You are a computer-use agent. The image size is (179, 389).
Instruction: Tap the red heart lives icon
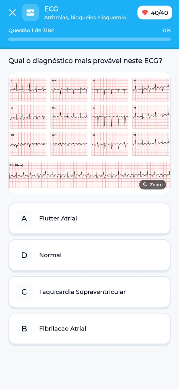click(145, 13)
